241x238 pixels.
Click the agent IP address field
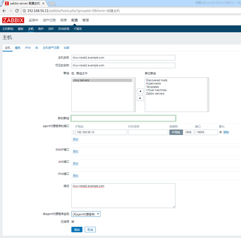101,132
